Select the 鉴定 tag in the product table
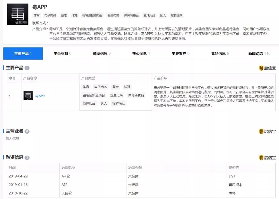 115,87
